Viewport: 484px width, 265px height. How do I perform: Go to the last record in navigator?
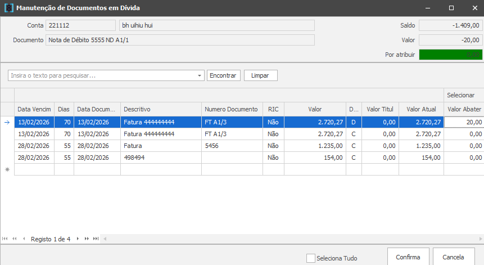point(96,239)
